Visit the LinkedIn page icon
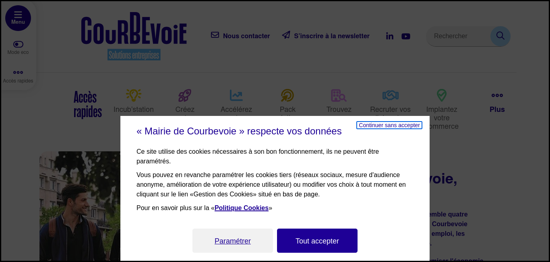 [390, 36]
